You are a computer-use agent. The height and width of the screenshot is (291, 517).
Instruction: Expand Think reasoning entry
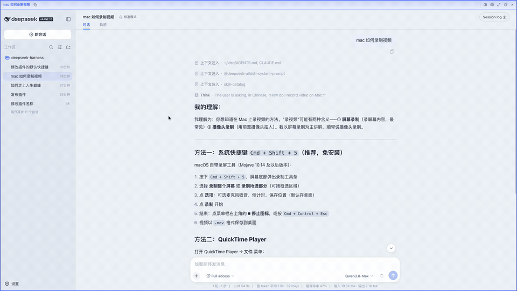click(x=260, y=95)
